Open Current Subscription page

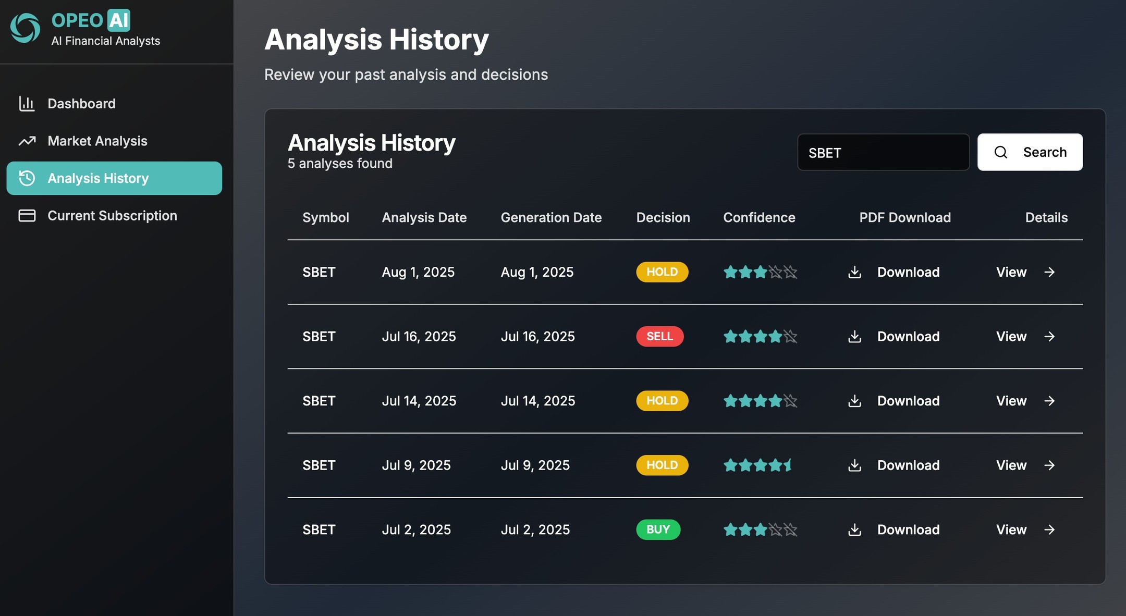pos(114,216)
